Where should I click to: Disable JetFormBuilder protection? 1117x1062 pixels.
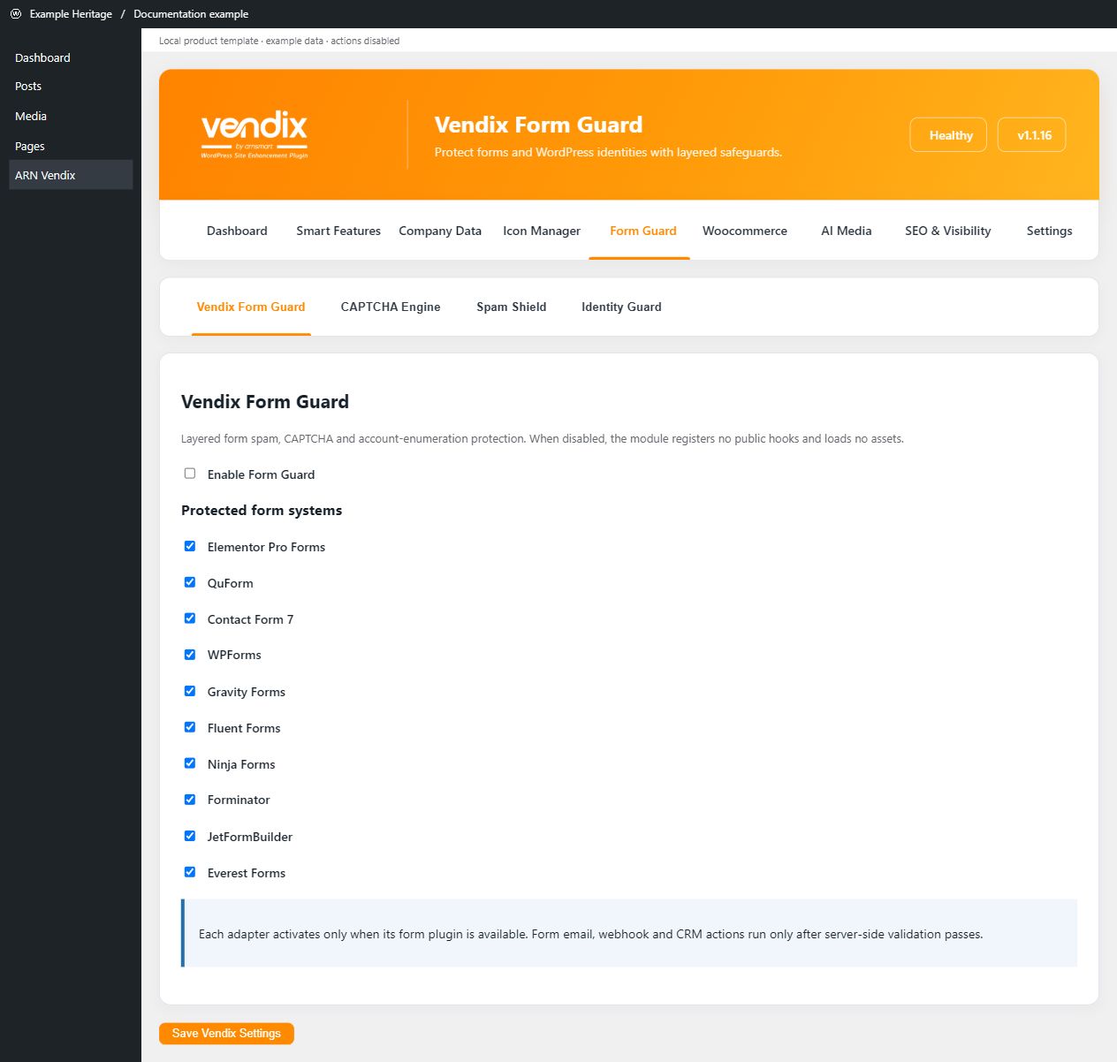190,836
